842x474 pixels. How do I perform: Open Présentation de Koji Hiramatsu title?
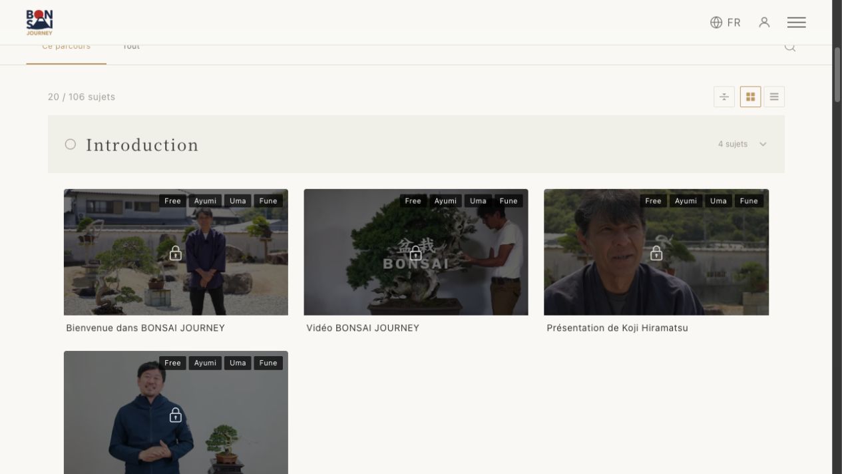(617, 328)
